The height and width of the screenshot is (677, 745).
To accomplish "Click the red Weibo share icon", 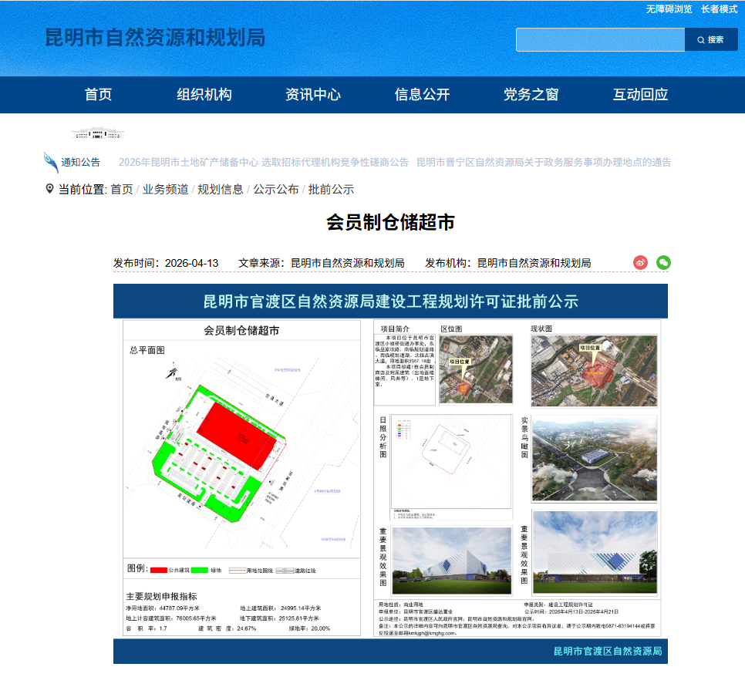I will 639,262.
